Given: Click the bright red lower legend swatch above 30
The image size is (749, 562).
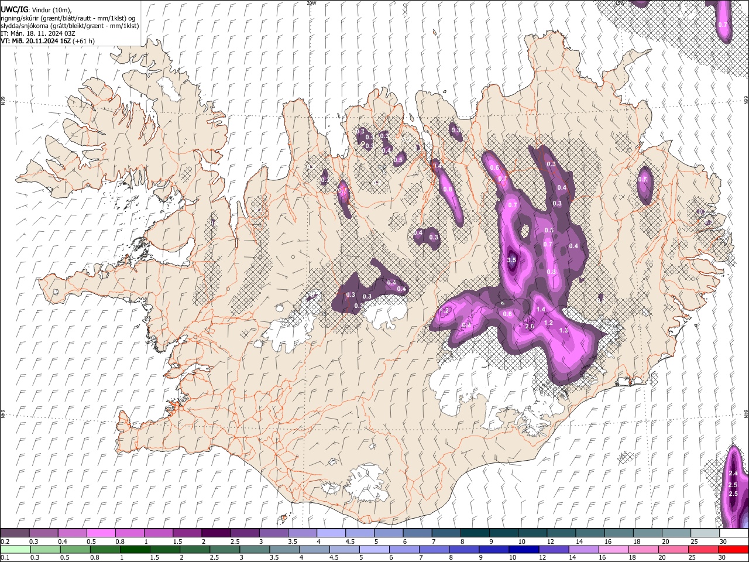Looking at the screenshot, I should tap(734, 549).
